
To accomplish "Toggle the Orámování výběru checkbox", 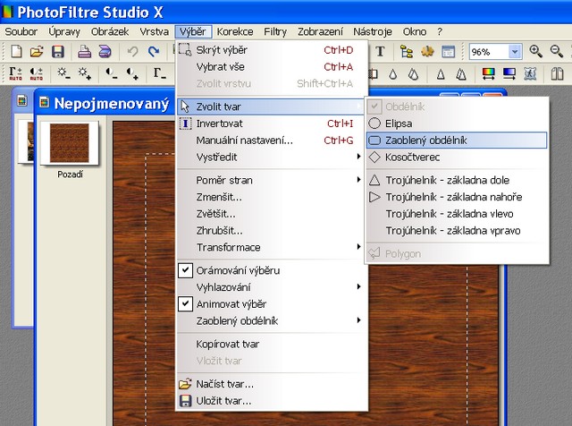I will (x=185, y=270).
